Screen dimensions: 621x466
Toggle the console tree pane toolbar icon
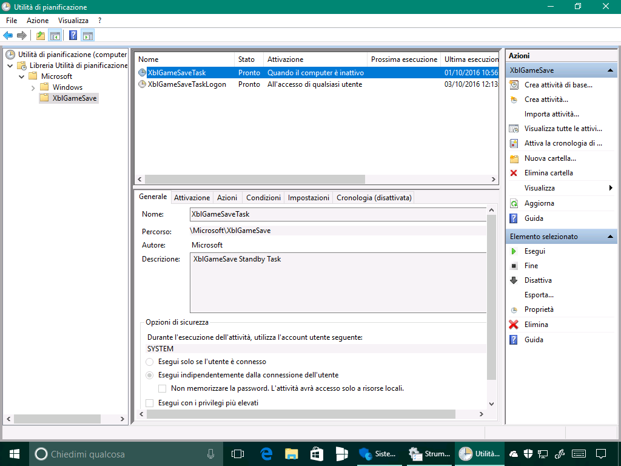point(55,36)
